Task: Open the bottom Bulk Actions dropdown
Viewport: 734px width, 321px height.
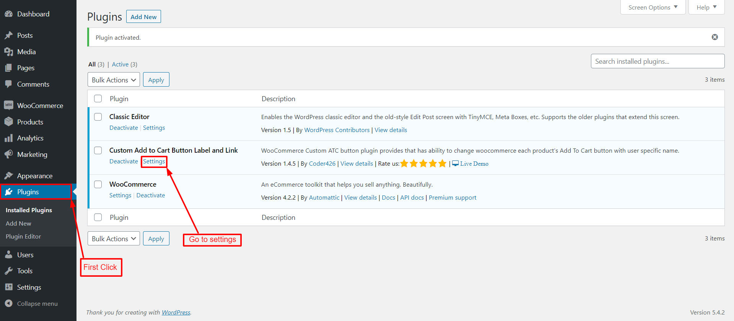Action: pos(114,239)
